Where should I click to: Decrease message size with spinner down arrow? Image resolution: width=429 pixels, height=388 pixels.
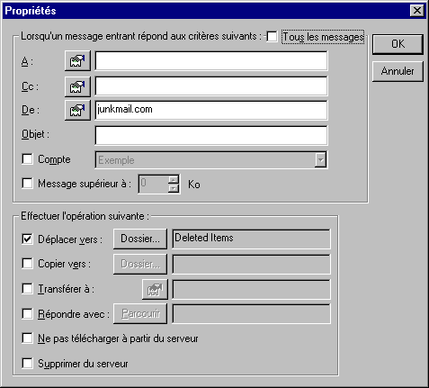[x=174, y=188]
